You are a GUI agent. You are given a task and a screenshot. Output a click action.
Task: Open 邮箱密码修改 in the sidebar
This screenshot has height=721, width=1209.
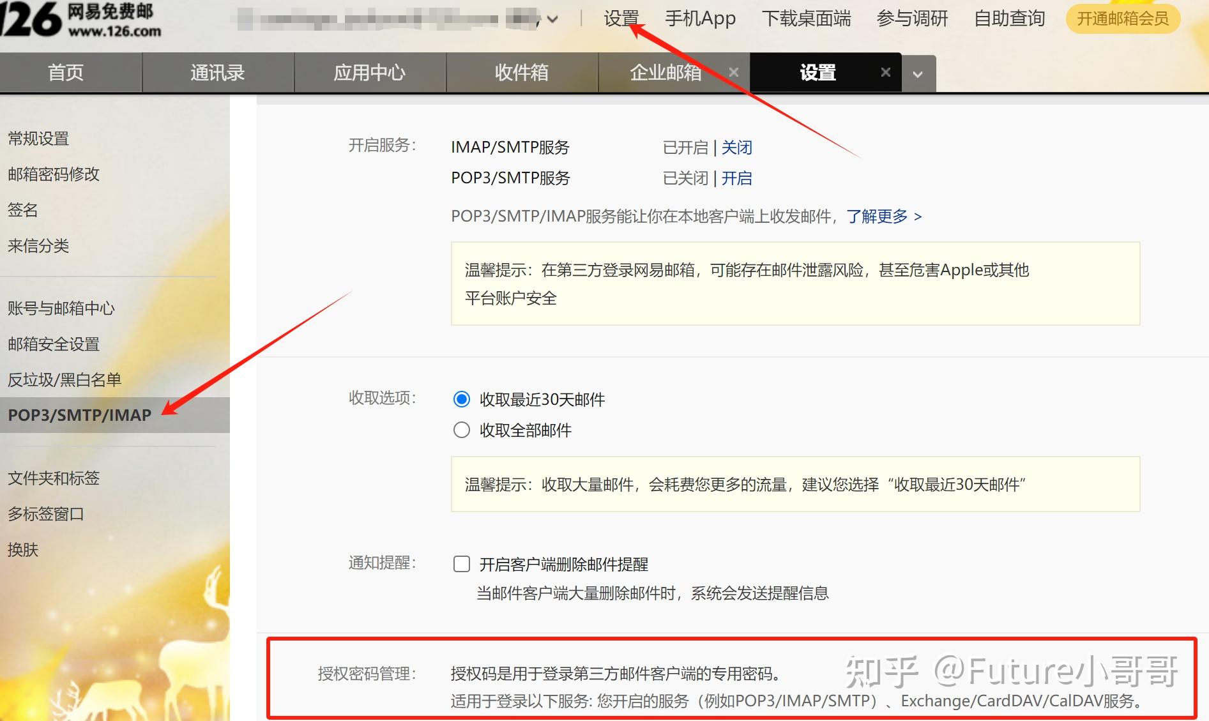click(53, 174)
